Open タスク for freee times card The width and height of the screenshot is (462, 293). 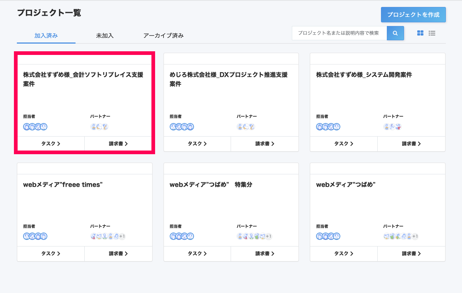tap(51, 253)
